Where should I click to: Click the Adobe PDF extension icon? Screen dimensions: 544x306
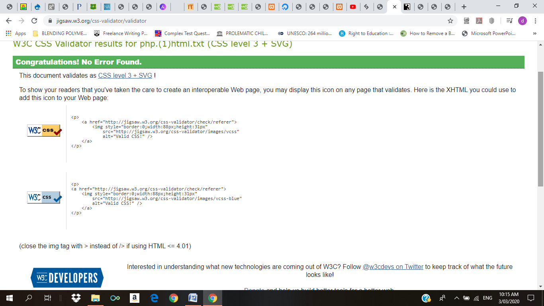point(479,21)
